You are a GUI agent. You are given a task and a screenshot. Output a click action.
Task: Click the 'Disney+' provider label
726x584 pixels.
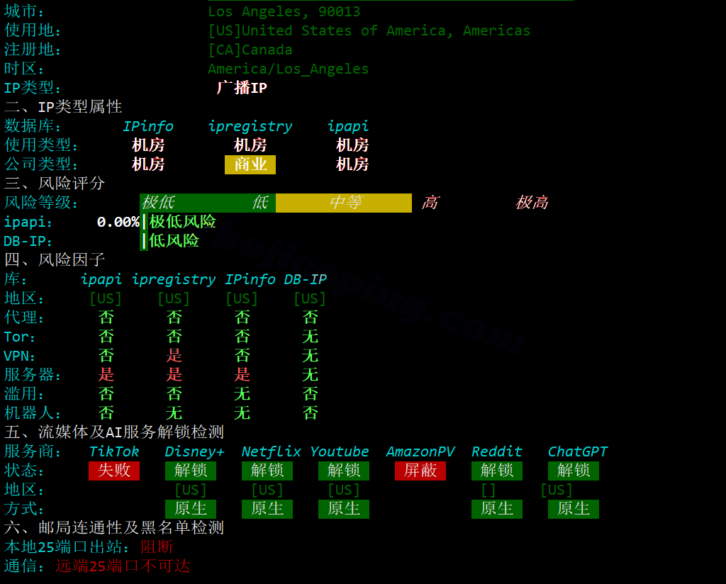click(194, 451)
